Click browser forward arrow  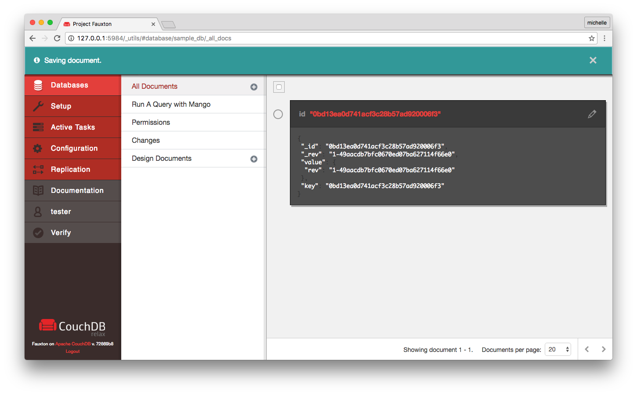45,38
